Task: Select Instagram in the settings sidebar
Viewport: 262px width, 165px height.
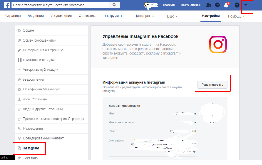Action: click(x=51, y=148)
